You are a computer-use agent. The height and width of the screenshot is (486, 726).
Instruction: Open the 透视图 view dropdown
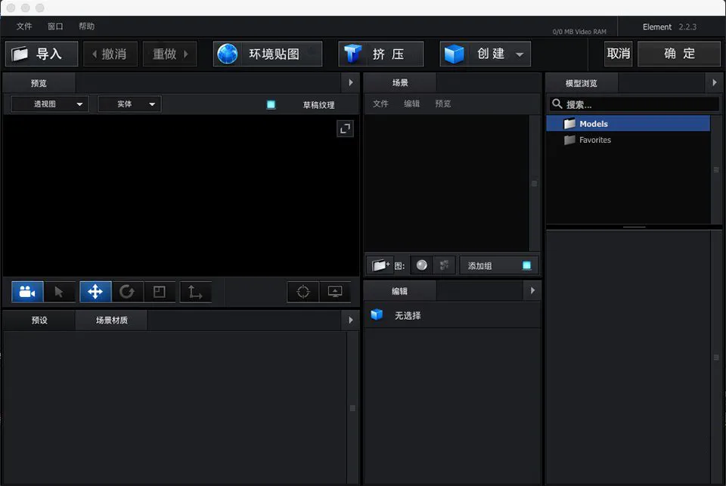tap(50, 104)
